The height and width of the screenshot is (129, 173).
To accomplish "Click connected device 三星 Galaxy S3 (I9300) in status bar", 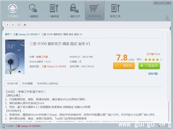I will (x=27, y=126).
